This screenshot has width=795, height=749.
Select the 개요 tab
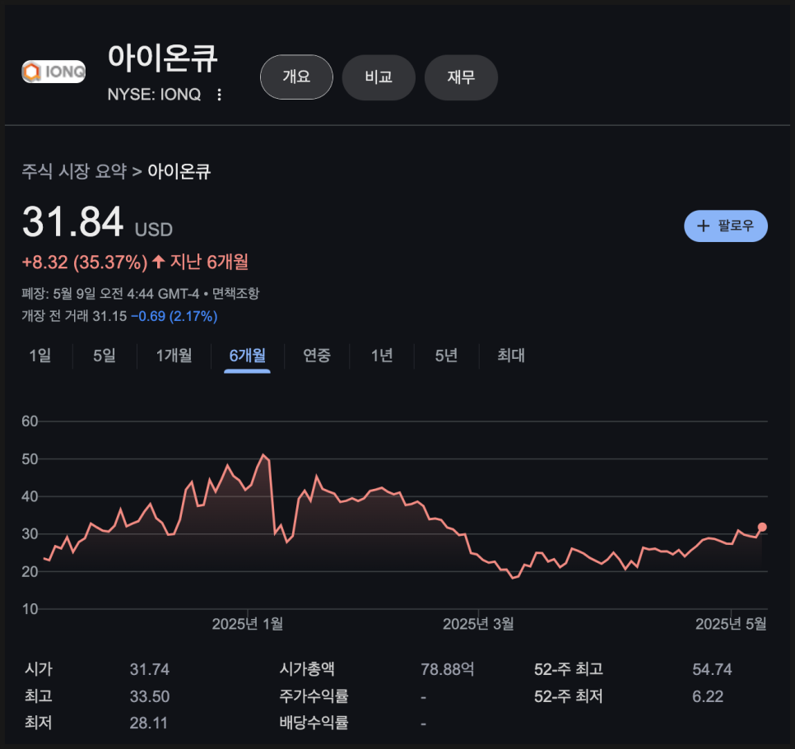pyautogui.click(x=296, y=77)
